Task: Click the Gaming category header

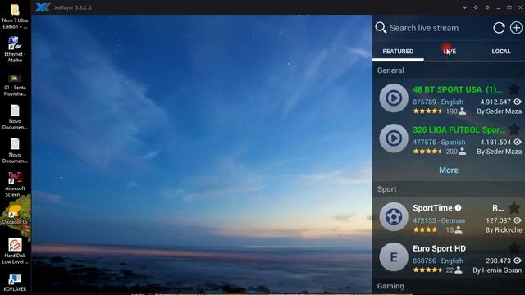Action: tap(390, 286)
